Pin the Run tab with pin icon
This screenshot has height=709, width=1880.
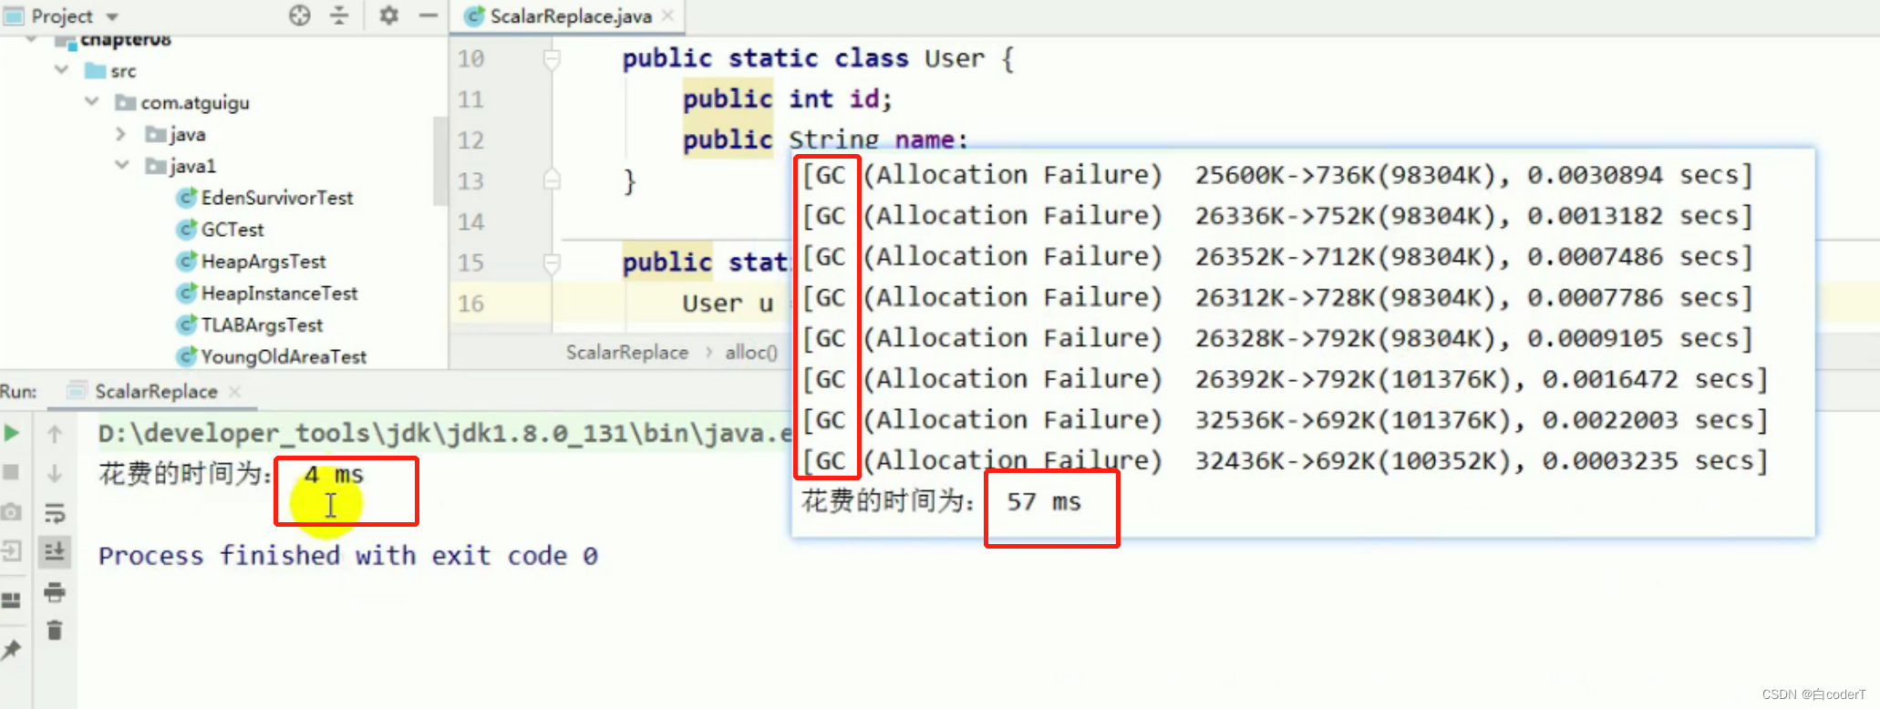click(12, 650)
